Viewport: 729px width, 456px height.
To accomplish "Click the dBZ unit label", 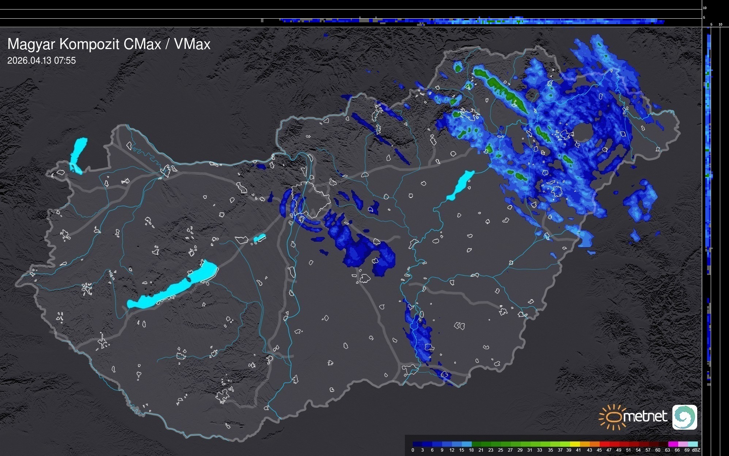I will click(x=696, y=450).
